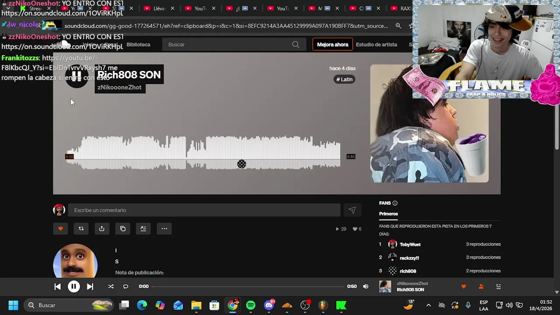This screenshot has height=315, width=560.
Task: Toggle repeat in the player bar
Action: (x=126, y=287)
